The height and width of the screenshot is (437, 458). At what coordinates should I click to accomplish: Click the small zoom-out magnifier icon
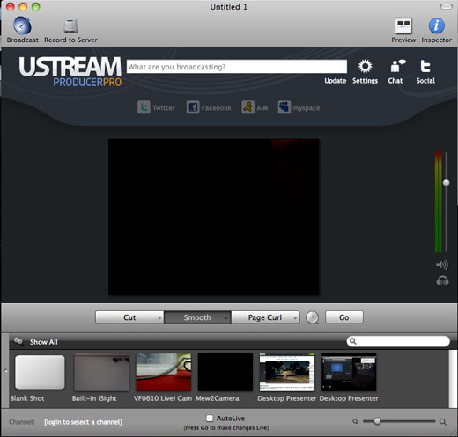point(355,422)
